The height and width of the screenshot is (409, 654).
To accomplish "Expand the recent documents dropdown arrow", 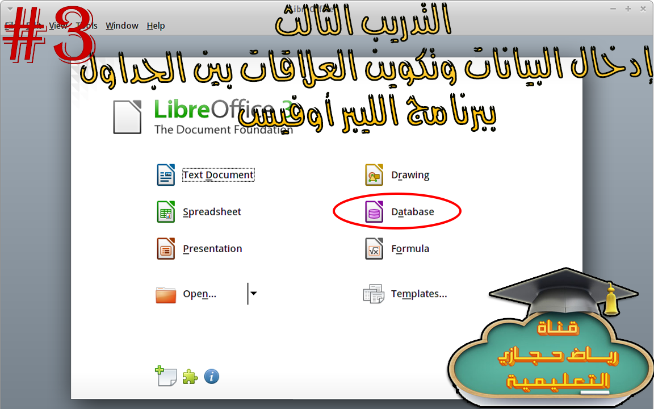I will click(253, 293).
